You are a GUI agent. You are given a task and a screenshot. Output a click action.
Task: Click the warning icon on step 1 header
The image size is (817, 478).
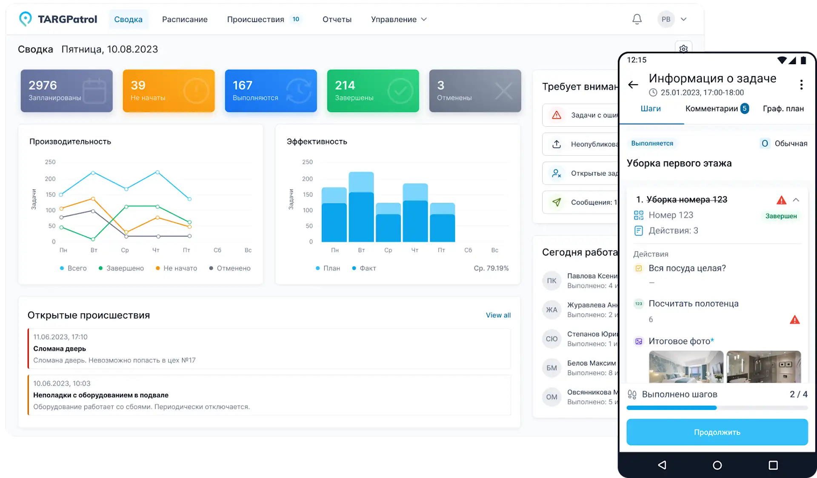(x=781, y=200)
